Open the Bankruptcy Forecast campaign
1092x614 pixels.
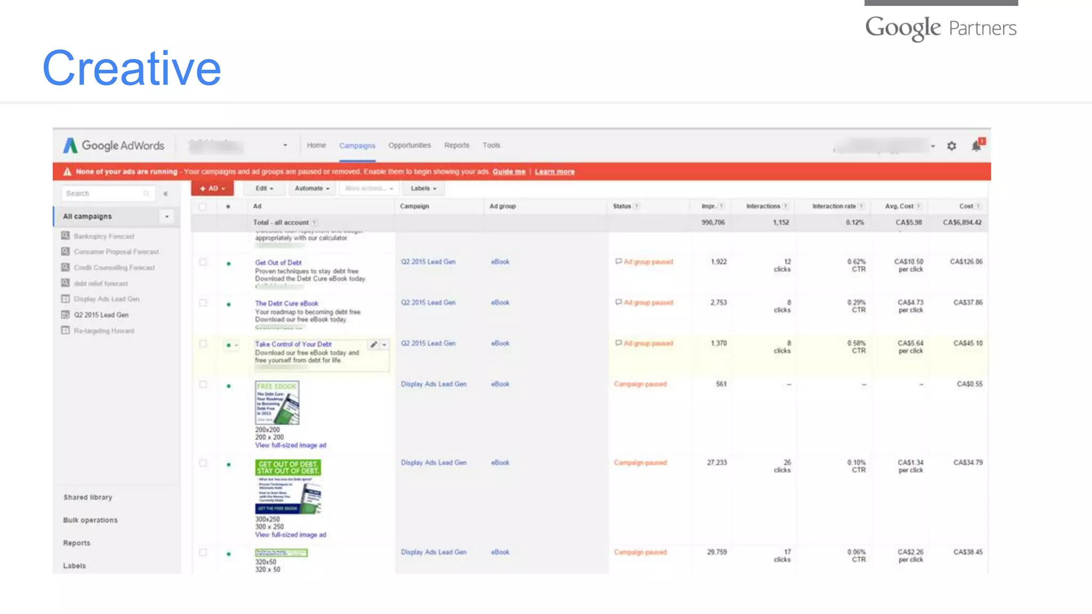103,236
